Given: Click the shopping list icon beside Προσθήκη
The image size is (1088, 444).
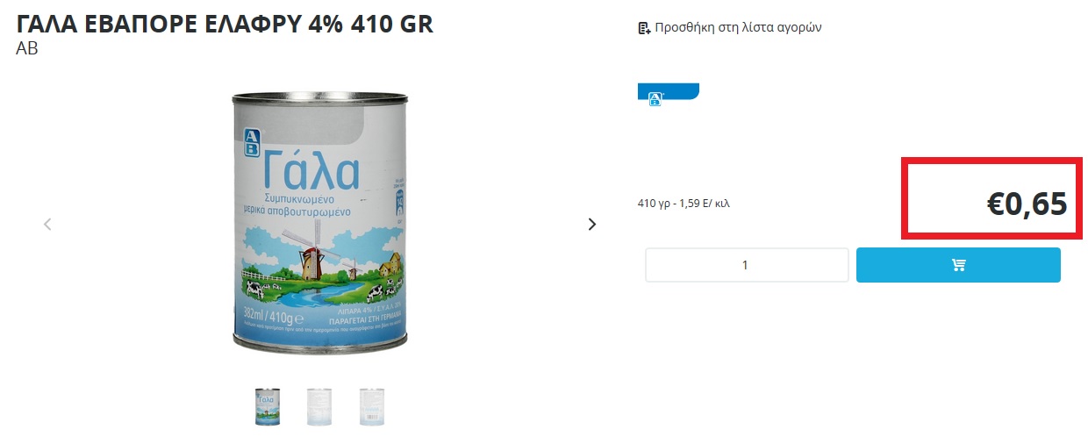Looking at the screenshot, I should (x=644, y=28).
